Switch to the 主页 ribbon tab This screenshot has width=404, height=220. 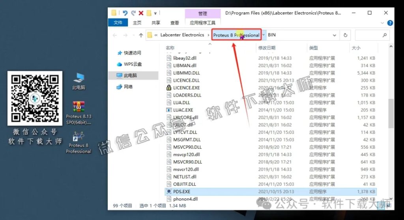[x=137, y=22]
